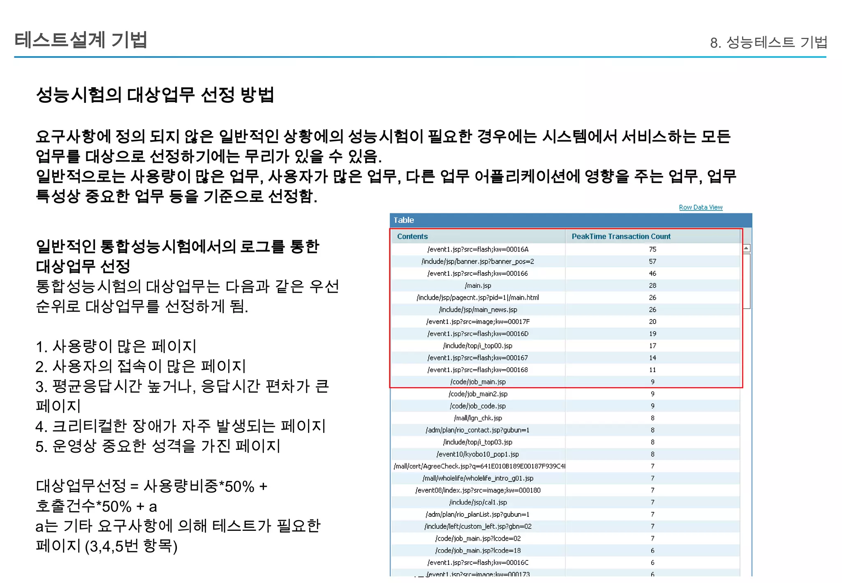Select row /event1.jsp?src=flash;kw=000167

(566, 358)
